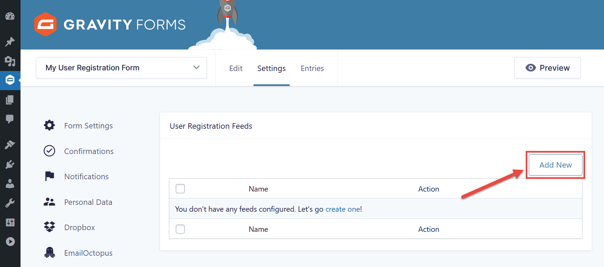The height and width of the screenshot is (267, 604).
Task: Click the Gravity Forms hexagon logo
Action: click(45, 24)
